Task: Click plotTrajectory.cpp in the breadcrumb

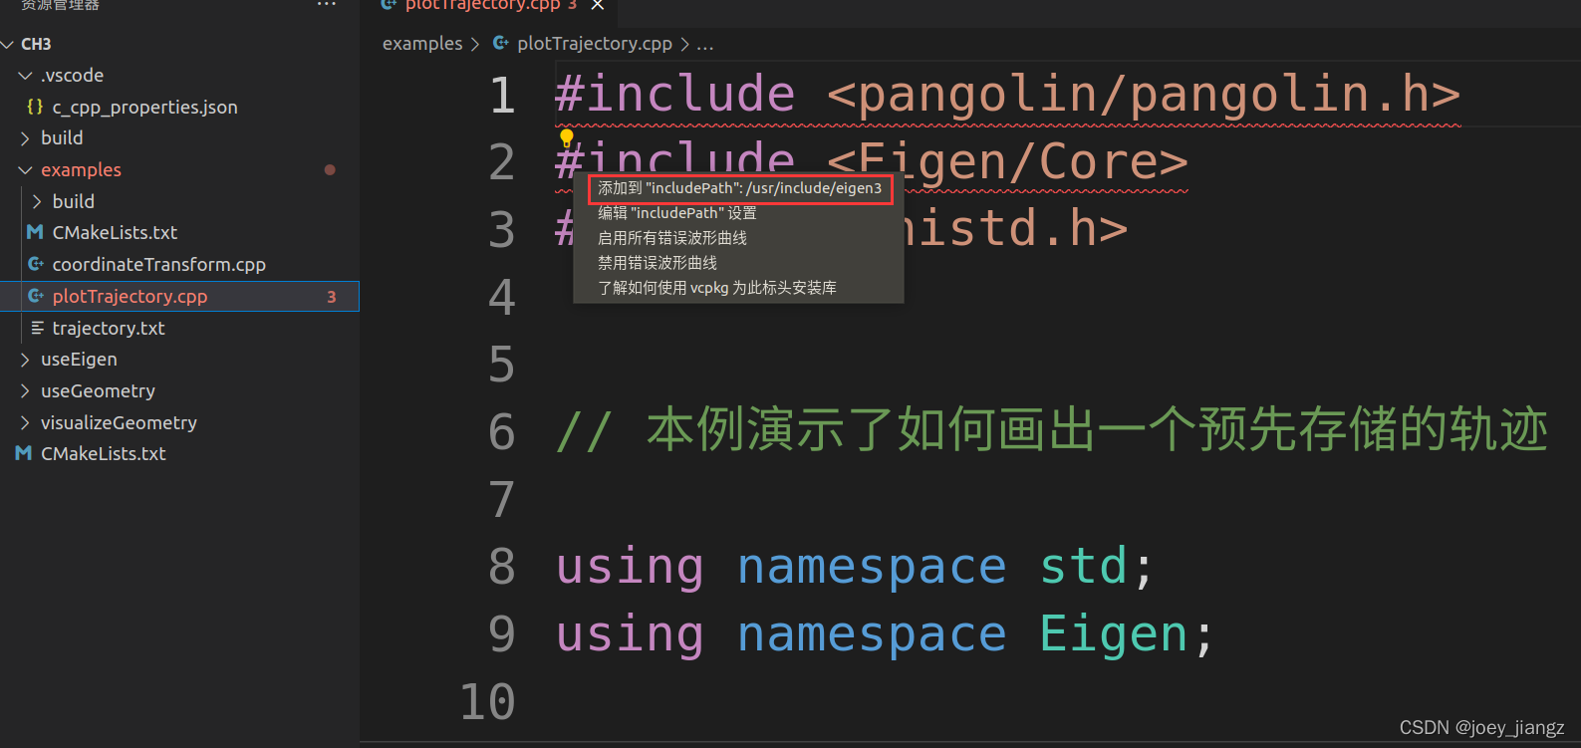Action: pyautogui.click(x=595, y=43)
